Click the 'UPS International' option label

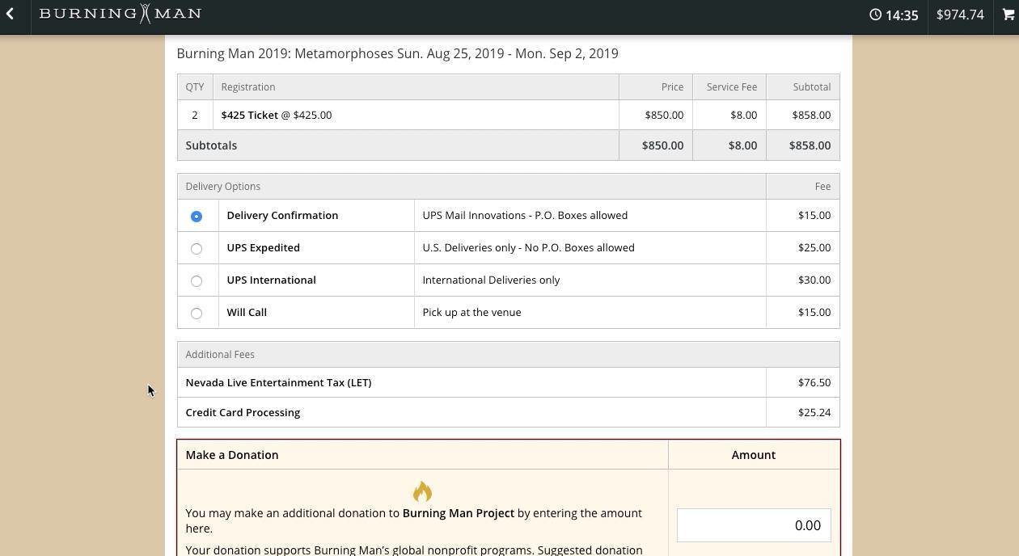coord(271,280)
